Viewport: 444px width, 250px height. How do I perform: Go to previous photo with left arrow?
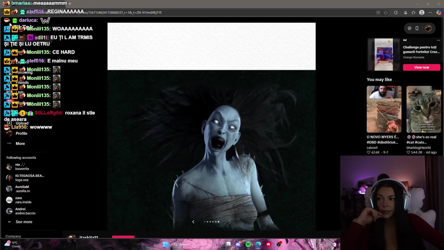point(193,222)
